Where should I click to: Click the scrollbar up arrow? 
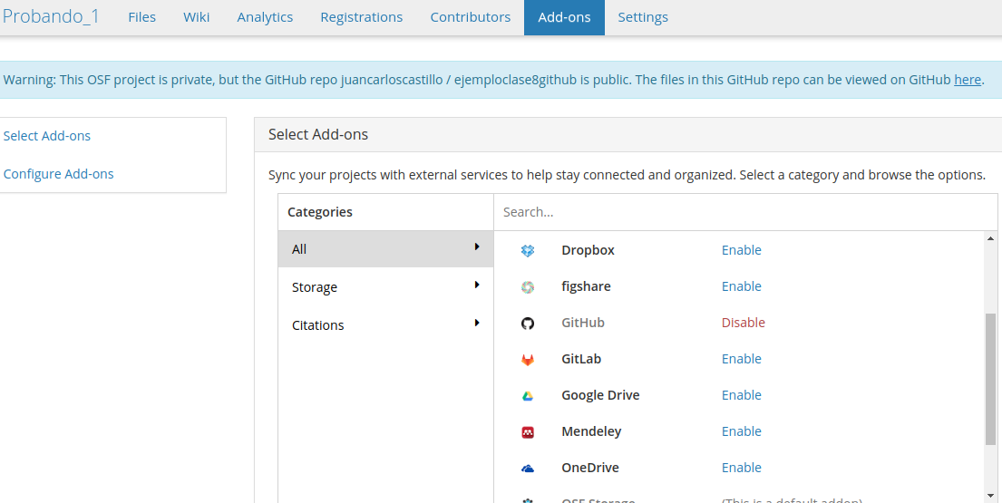[x=990, y=238]
